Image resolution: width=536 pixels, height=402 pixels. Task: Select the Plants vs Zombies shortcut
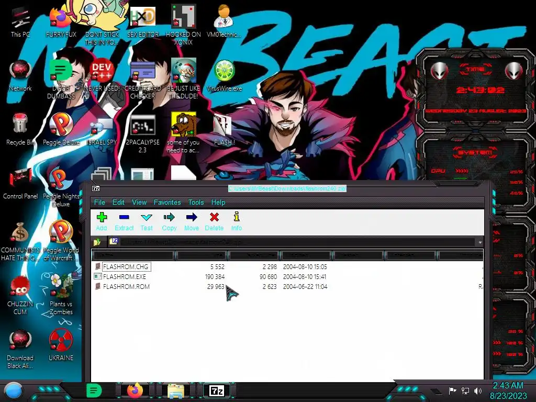tap(61, 294)
